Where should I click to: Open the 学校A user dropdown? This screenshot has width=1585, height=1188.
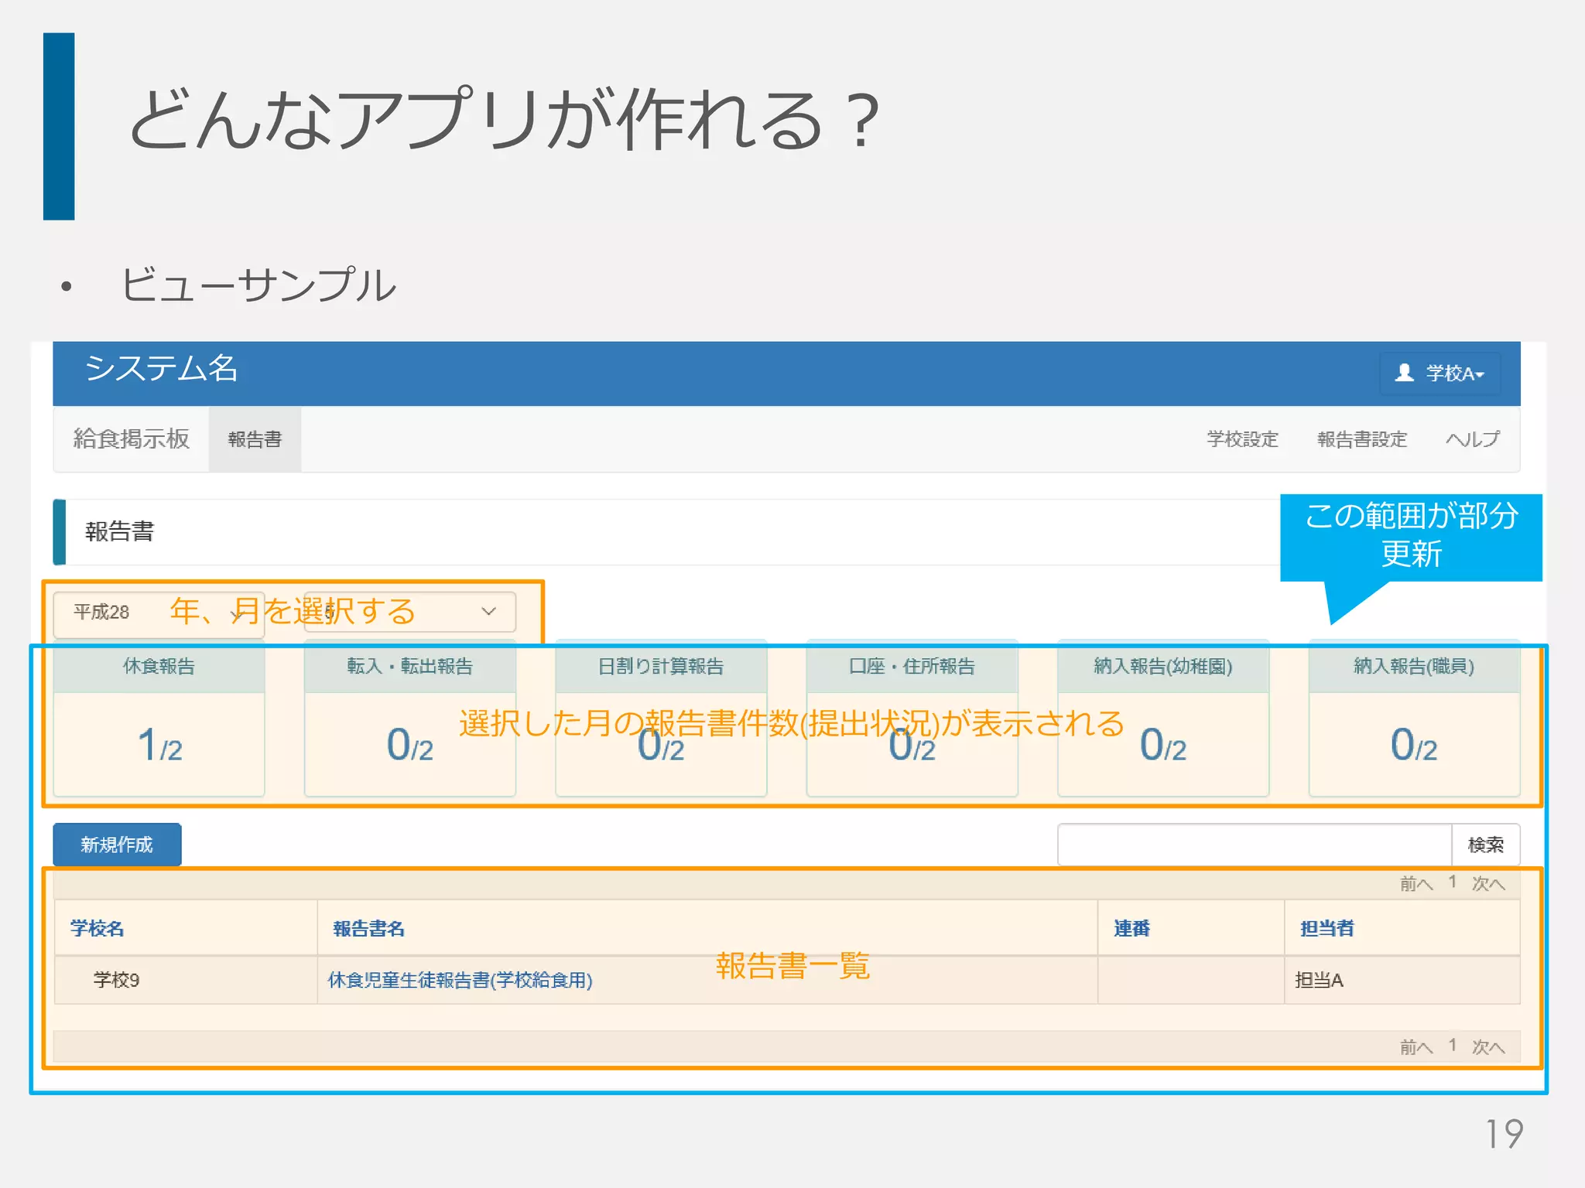click(x=1440, y=374)
